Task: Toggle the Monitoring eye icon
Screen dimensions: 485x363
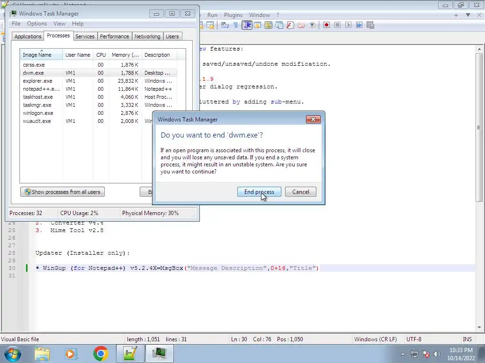Action: (x=312, y=26)
